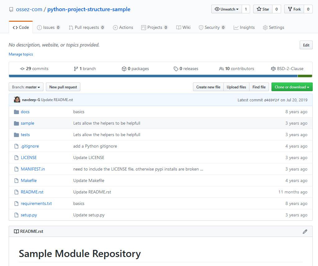Expand the Branch: master dropdown
Viewport: 318px width, 266px height.
[26, 87]
